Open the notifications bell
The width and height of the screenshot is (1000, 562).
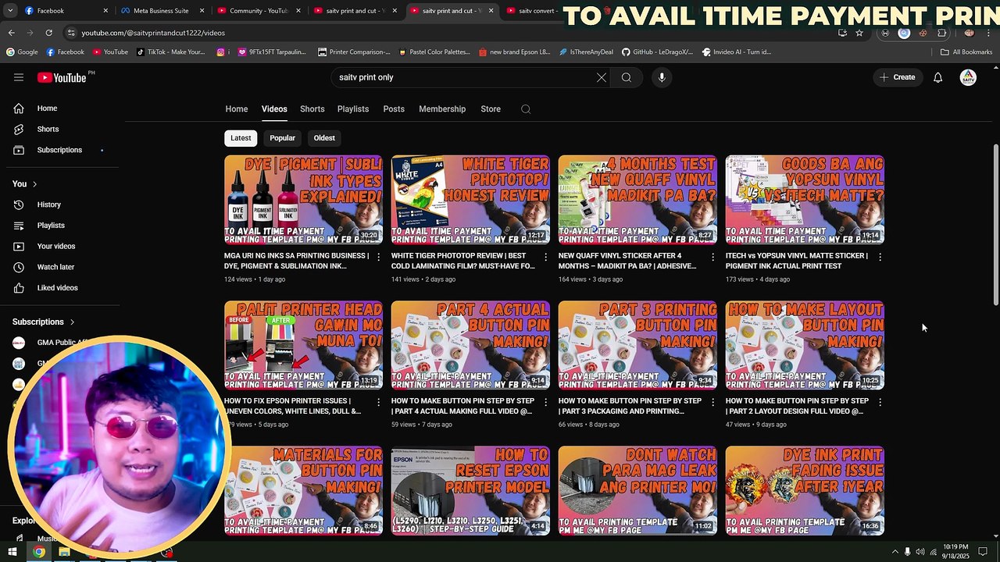click(937, 77)
